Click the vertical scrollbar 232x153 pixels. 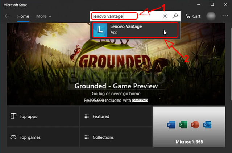[231, 63]
